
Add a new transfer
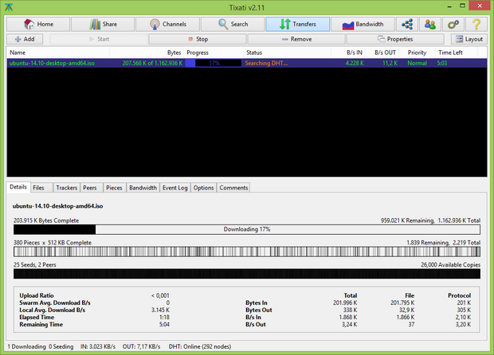point(25,39)
